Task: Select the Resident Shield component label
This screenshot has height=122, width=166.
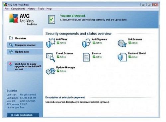Action: click(x=137, y=53)
